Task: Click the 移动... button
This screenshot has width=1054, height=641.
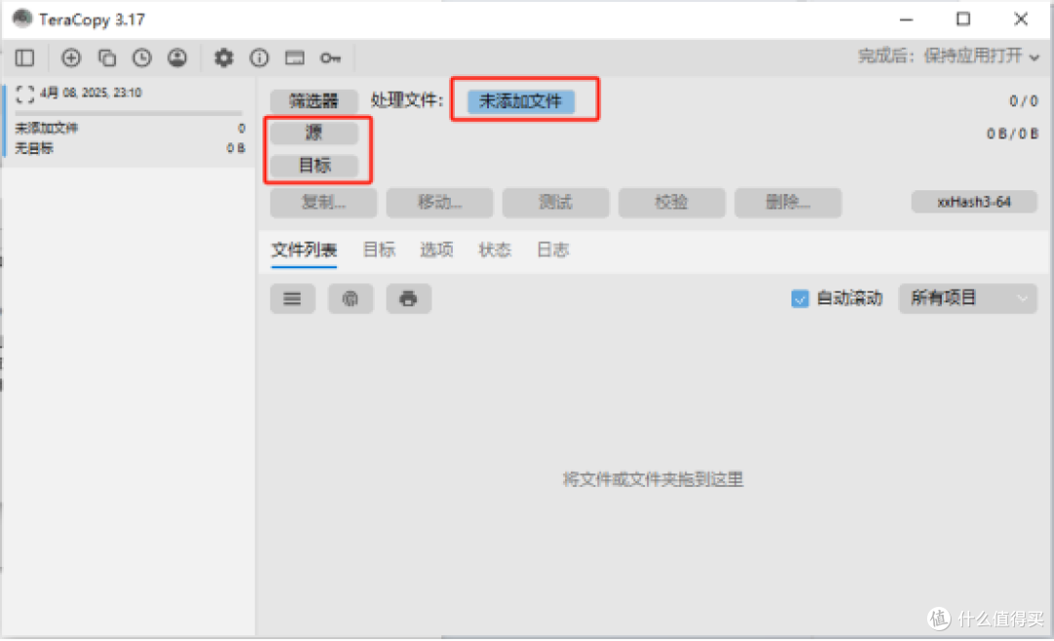Action: click(x=439, y=203)
